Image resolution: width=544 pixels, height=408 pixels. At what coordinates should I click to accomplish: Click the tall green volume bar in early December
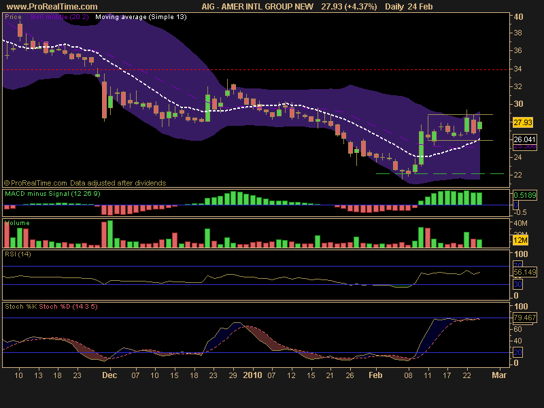(110, 234)
